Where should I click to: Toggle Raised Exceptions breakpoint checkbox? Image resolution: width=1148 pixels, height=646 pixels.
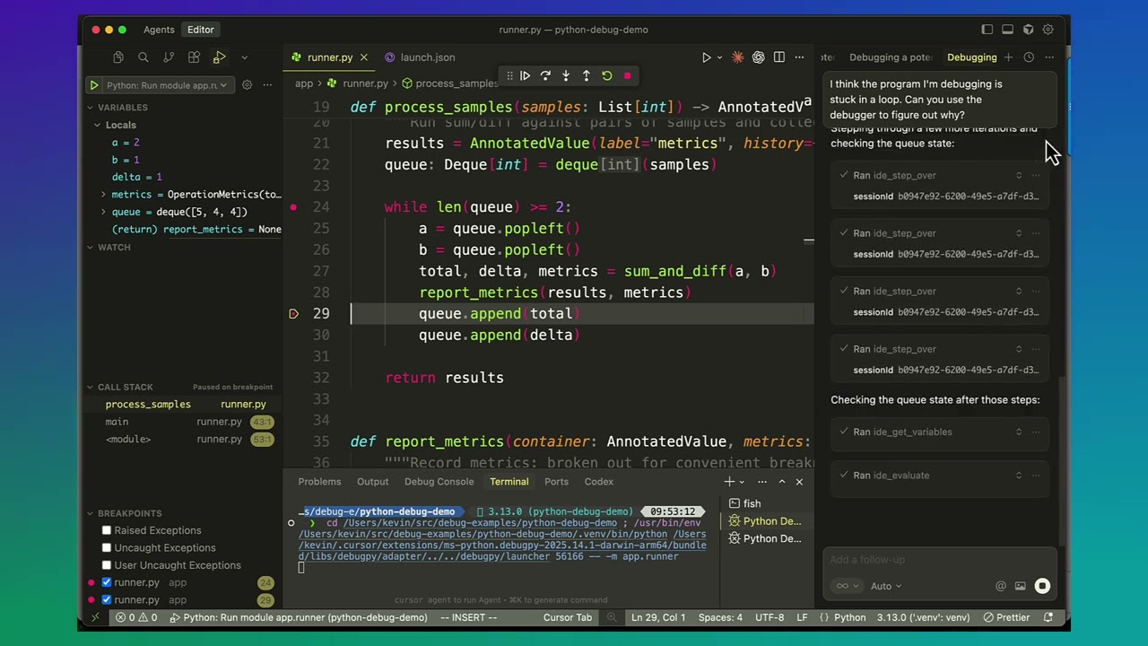[x=107, y=530]
